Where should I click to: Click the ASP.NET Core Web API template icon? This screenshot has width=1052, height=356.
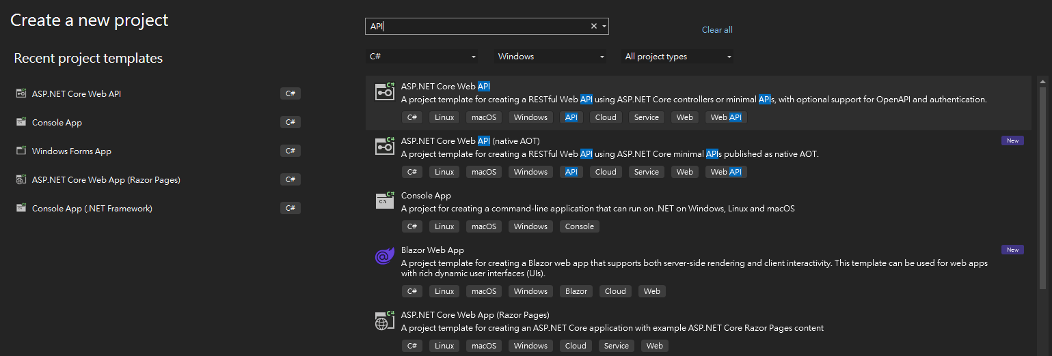click(385, 91)
